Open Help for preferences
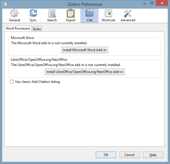Image resolution: width=170 pixels, height=164 pixels. pos(153,155)
